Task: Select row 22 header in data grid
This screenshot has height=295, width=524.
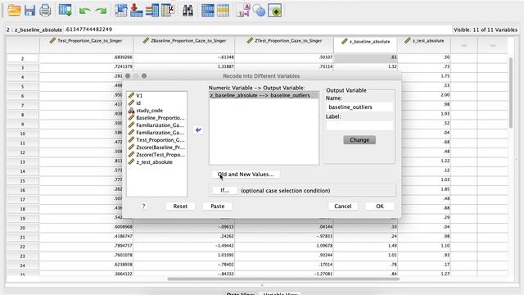Action: point(22,247)
